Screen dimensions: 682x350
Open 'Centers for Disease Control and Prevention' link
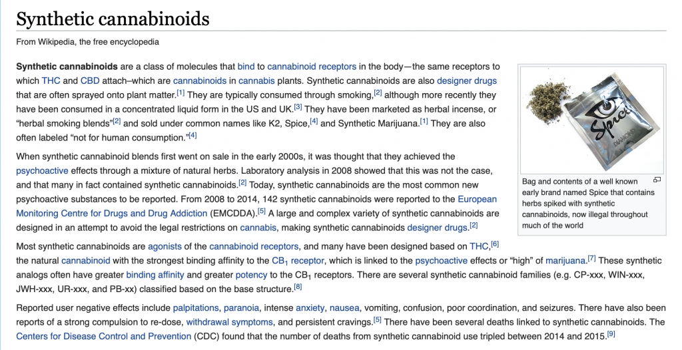pos(103,337)
